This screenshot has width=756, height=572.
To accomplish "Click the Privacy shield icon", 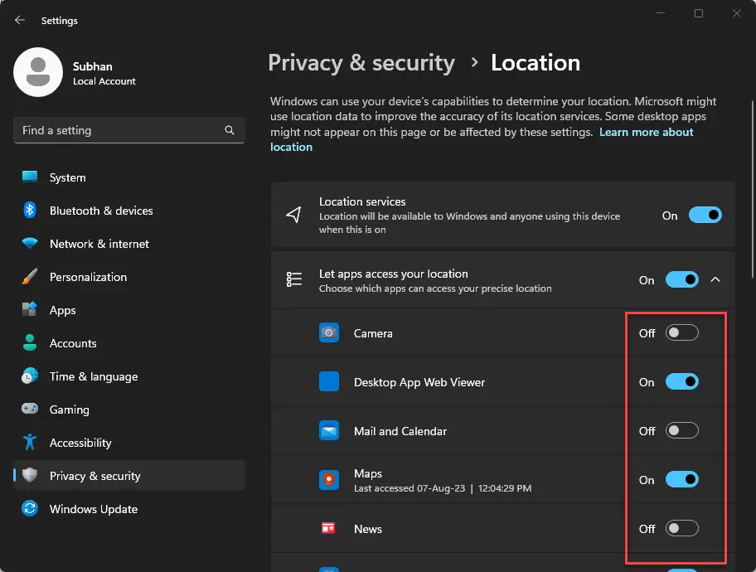I will click(30, 475).
